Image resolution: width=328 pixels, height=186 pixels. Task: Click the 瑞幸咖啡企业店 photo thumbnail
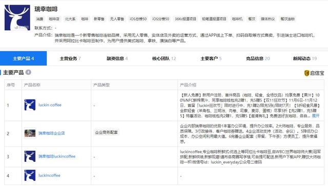pyautogui.click(x=30, y=133)
